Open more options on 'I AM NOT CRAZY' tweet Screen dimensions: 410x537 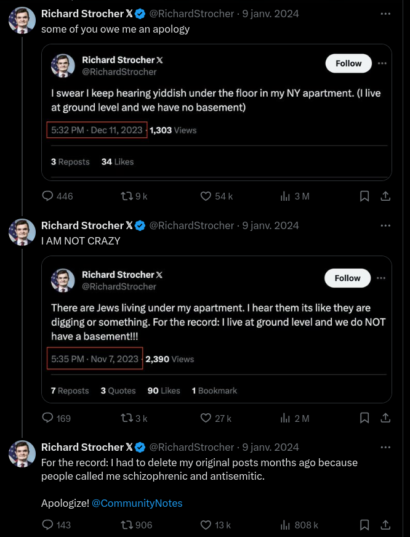pos(385,225)
